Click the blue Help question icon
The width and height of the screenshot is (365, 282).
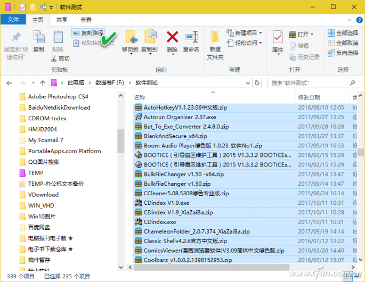360,20
